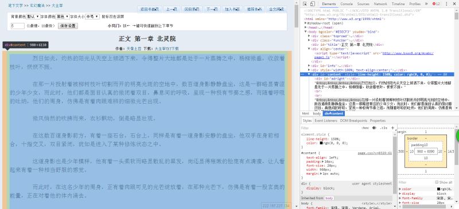This screenshot has width=459, height=209.
Task: Select the Styles pane tab
Action: click(307, 120)
